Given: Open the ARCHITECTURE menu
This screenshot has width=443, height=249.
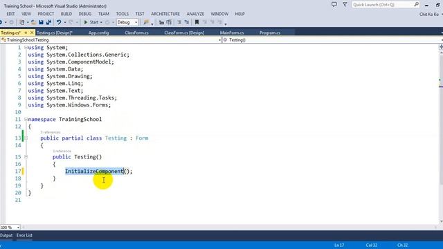Looking at the screenshot, I should (x=165, y=14).
